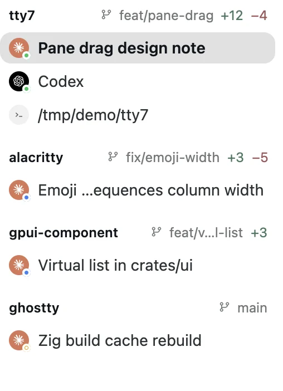Click the feat/pane-drag branch label
Viewport: 283px width, 391px height.
(x=167, y=16)
